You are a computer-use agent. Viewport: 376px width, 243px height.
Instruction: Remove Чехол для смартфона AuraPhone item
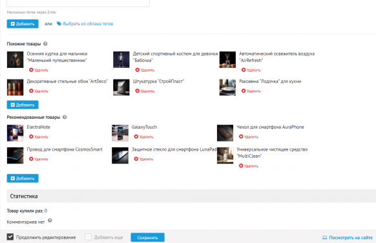249,137
